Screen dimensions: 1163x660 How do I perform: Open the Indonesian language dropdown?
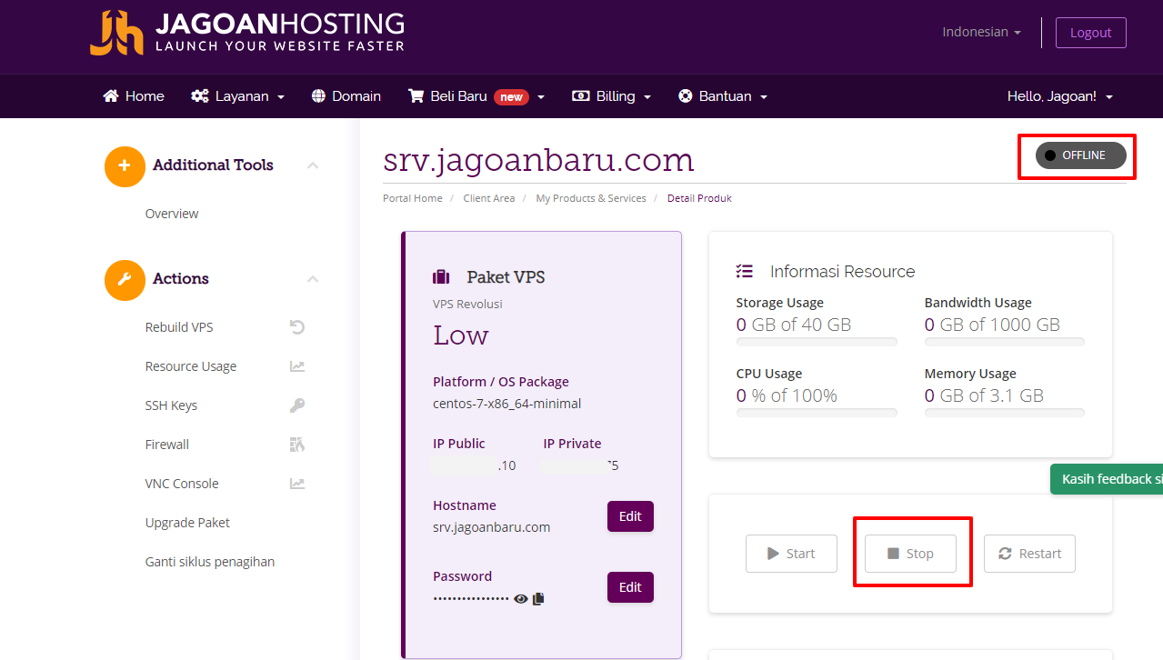[x=981, y=32]
